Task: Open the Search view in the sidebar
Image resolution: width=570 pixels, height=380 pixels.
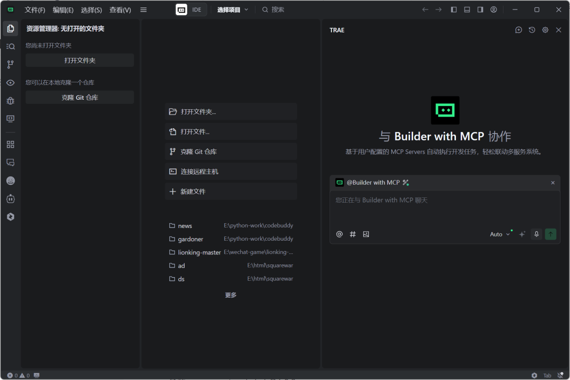Action: click(11, 46)
